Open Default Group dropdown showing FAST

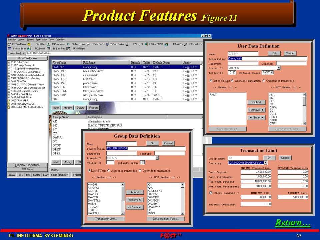[272, 72]
